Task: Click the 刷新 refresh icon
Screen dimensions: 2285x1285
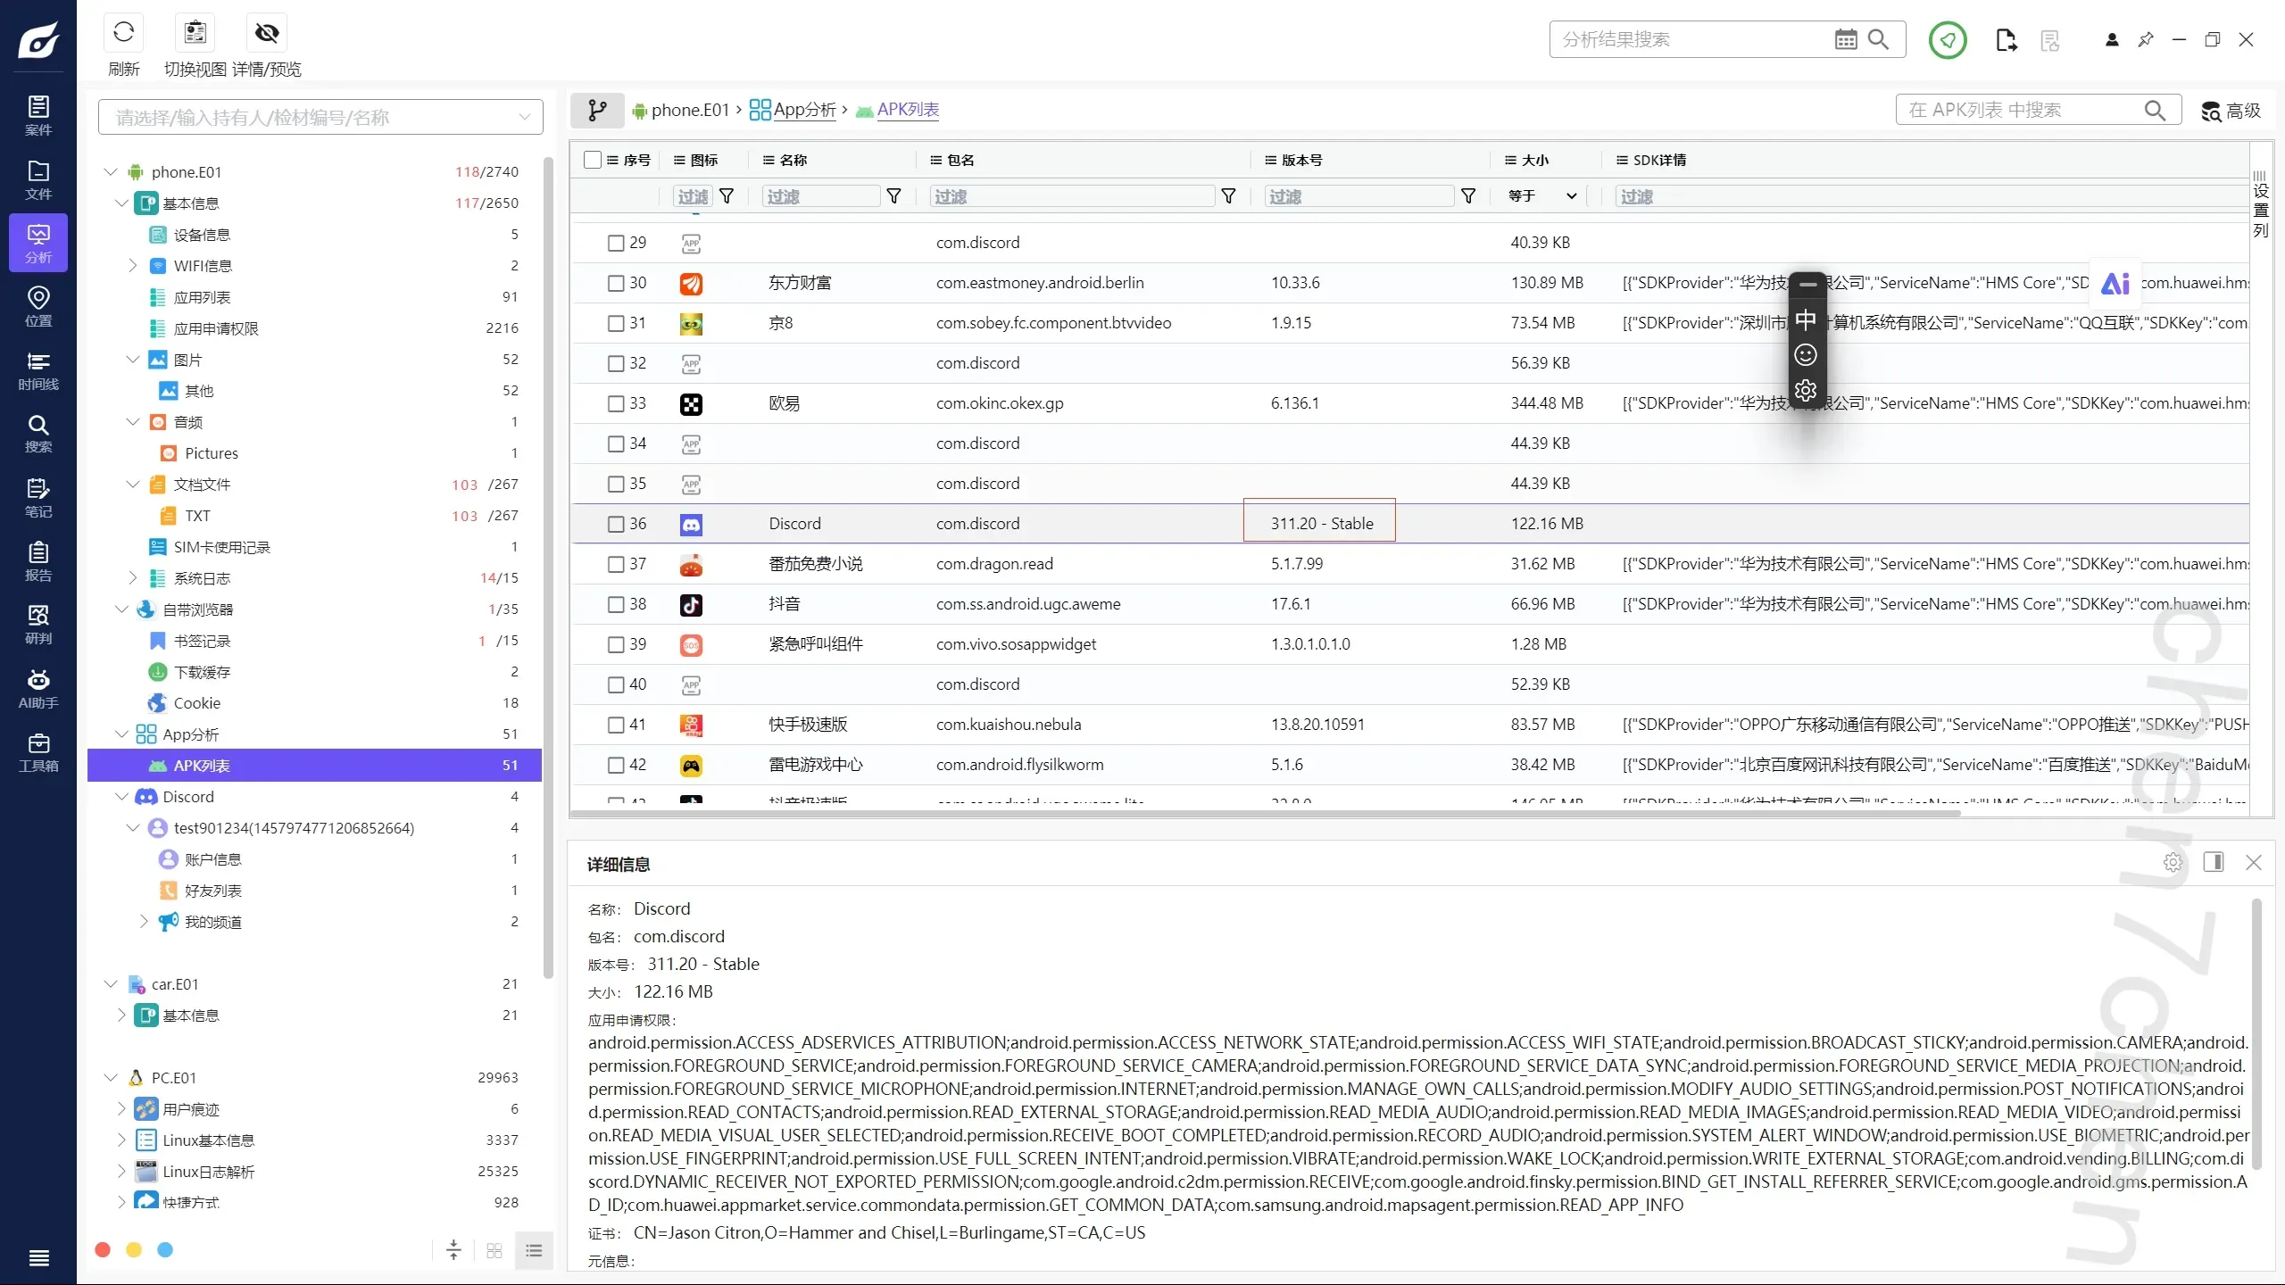Action: [123, 33]
